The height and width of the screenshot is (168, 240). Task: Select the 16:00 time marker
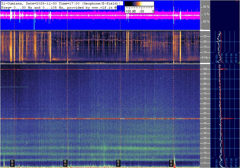[x=171, y=163]
